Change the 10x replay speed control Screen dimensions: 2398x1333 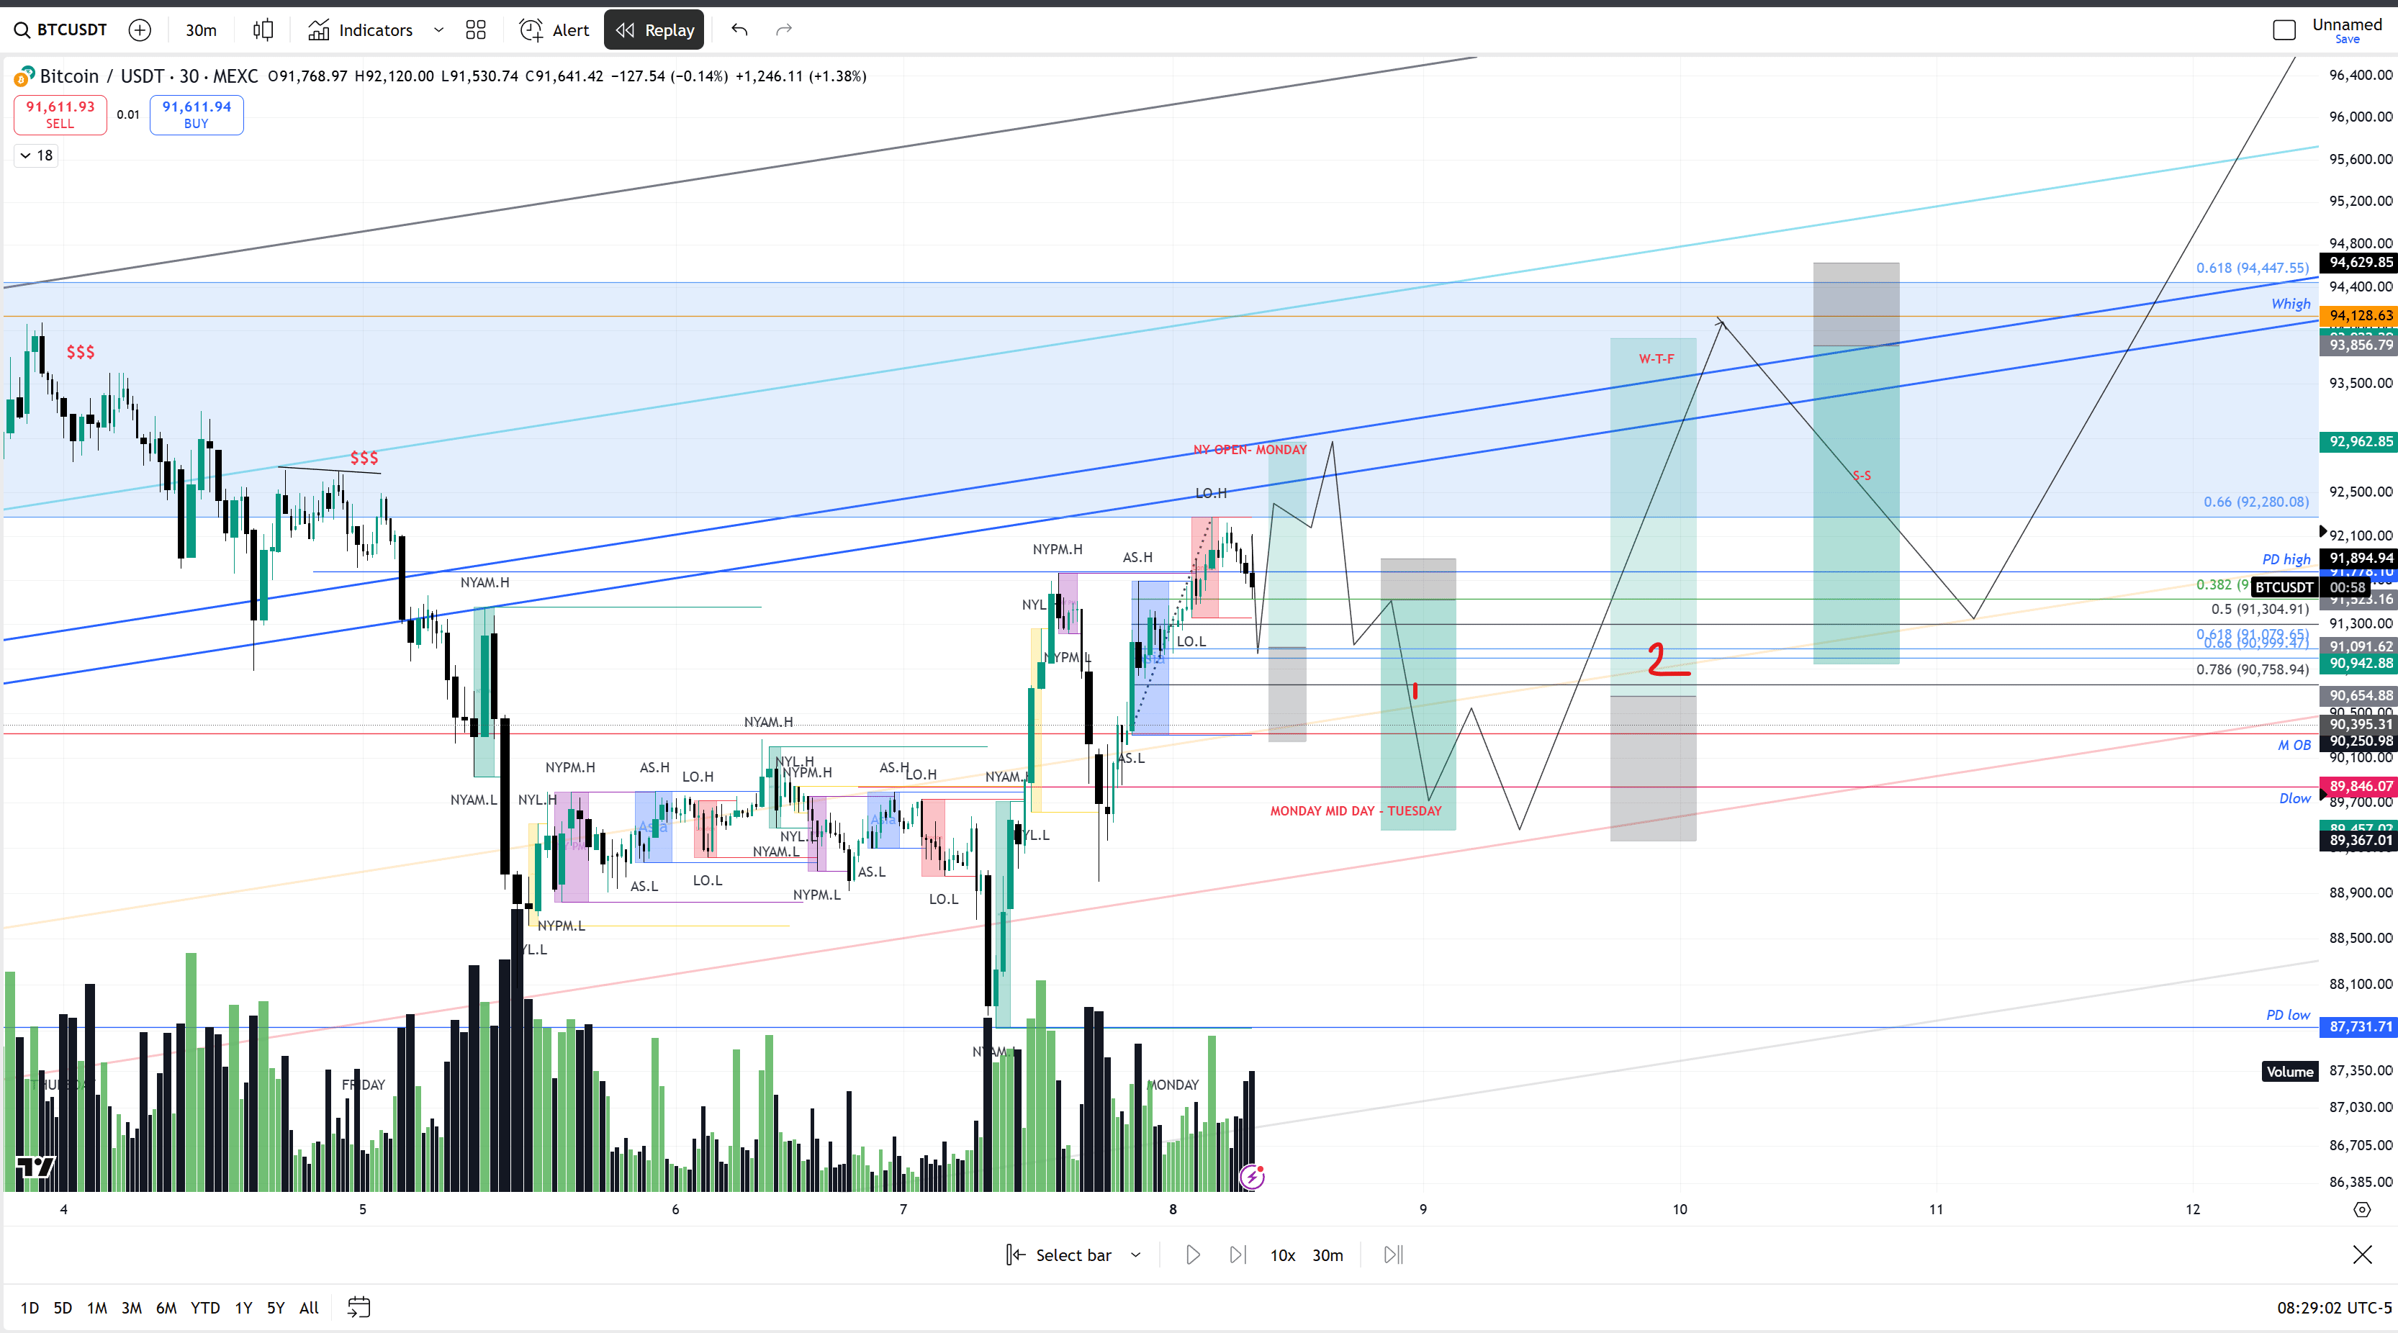[1282, 1255]
